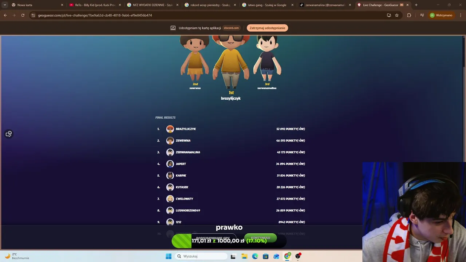The width and height of the screenshot is (466, 262).
Task: Close the Live Challenge - GeoGuessr tab
Action: 407,5
